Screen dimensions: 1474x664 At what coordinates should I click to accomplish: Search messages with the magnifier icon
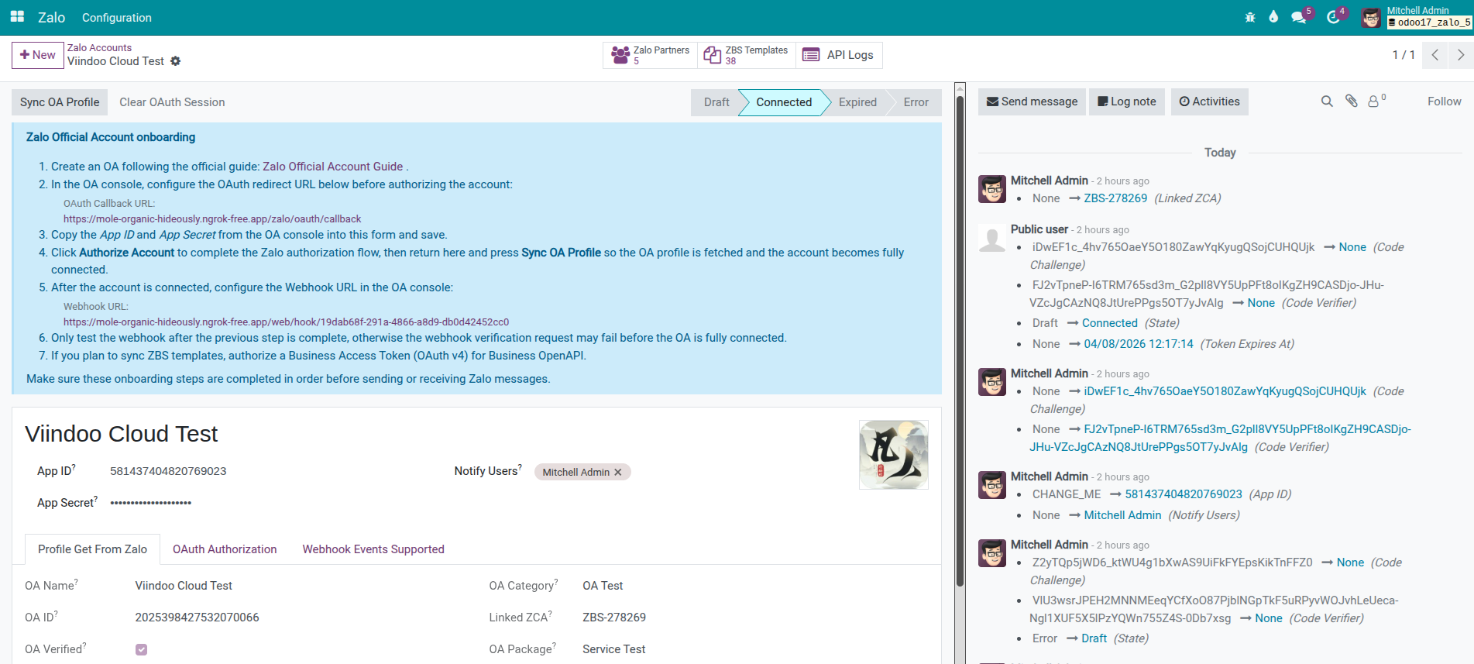click(1327, 101)
